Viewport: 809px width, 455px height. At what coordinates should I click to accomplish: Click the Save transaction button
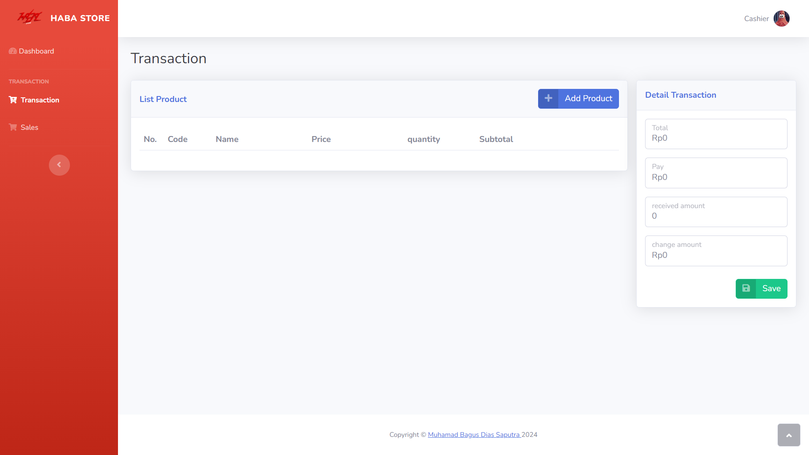[x=762, y=288]
